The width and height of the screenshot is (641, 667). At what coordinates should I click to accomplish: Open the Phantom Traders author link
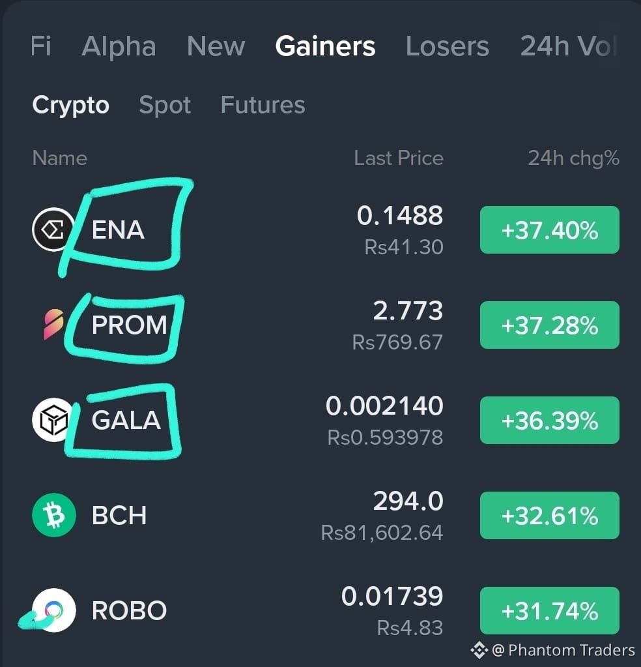(563, 650)
